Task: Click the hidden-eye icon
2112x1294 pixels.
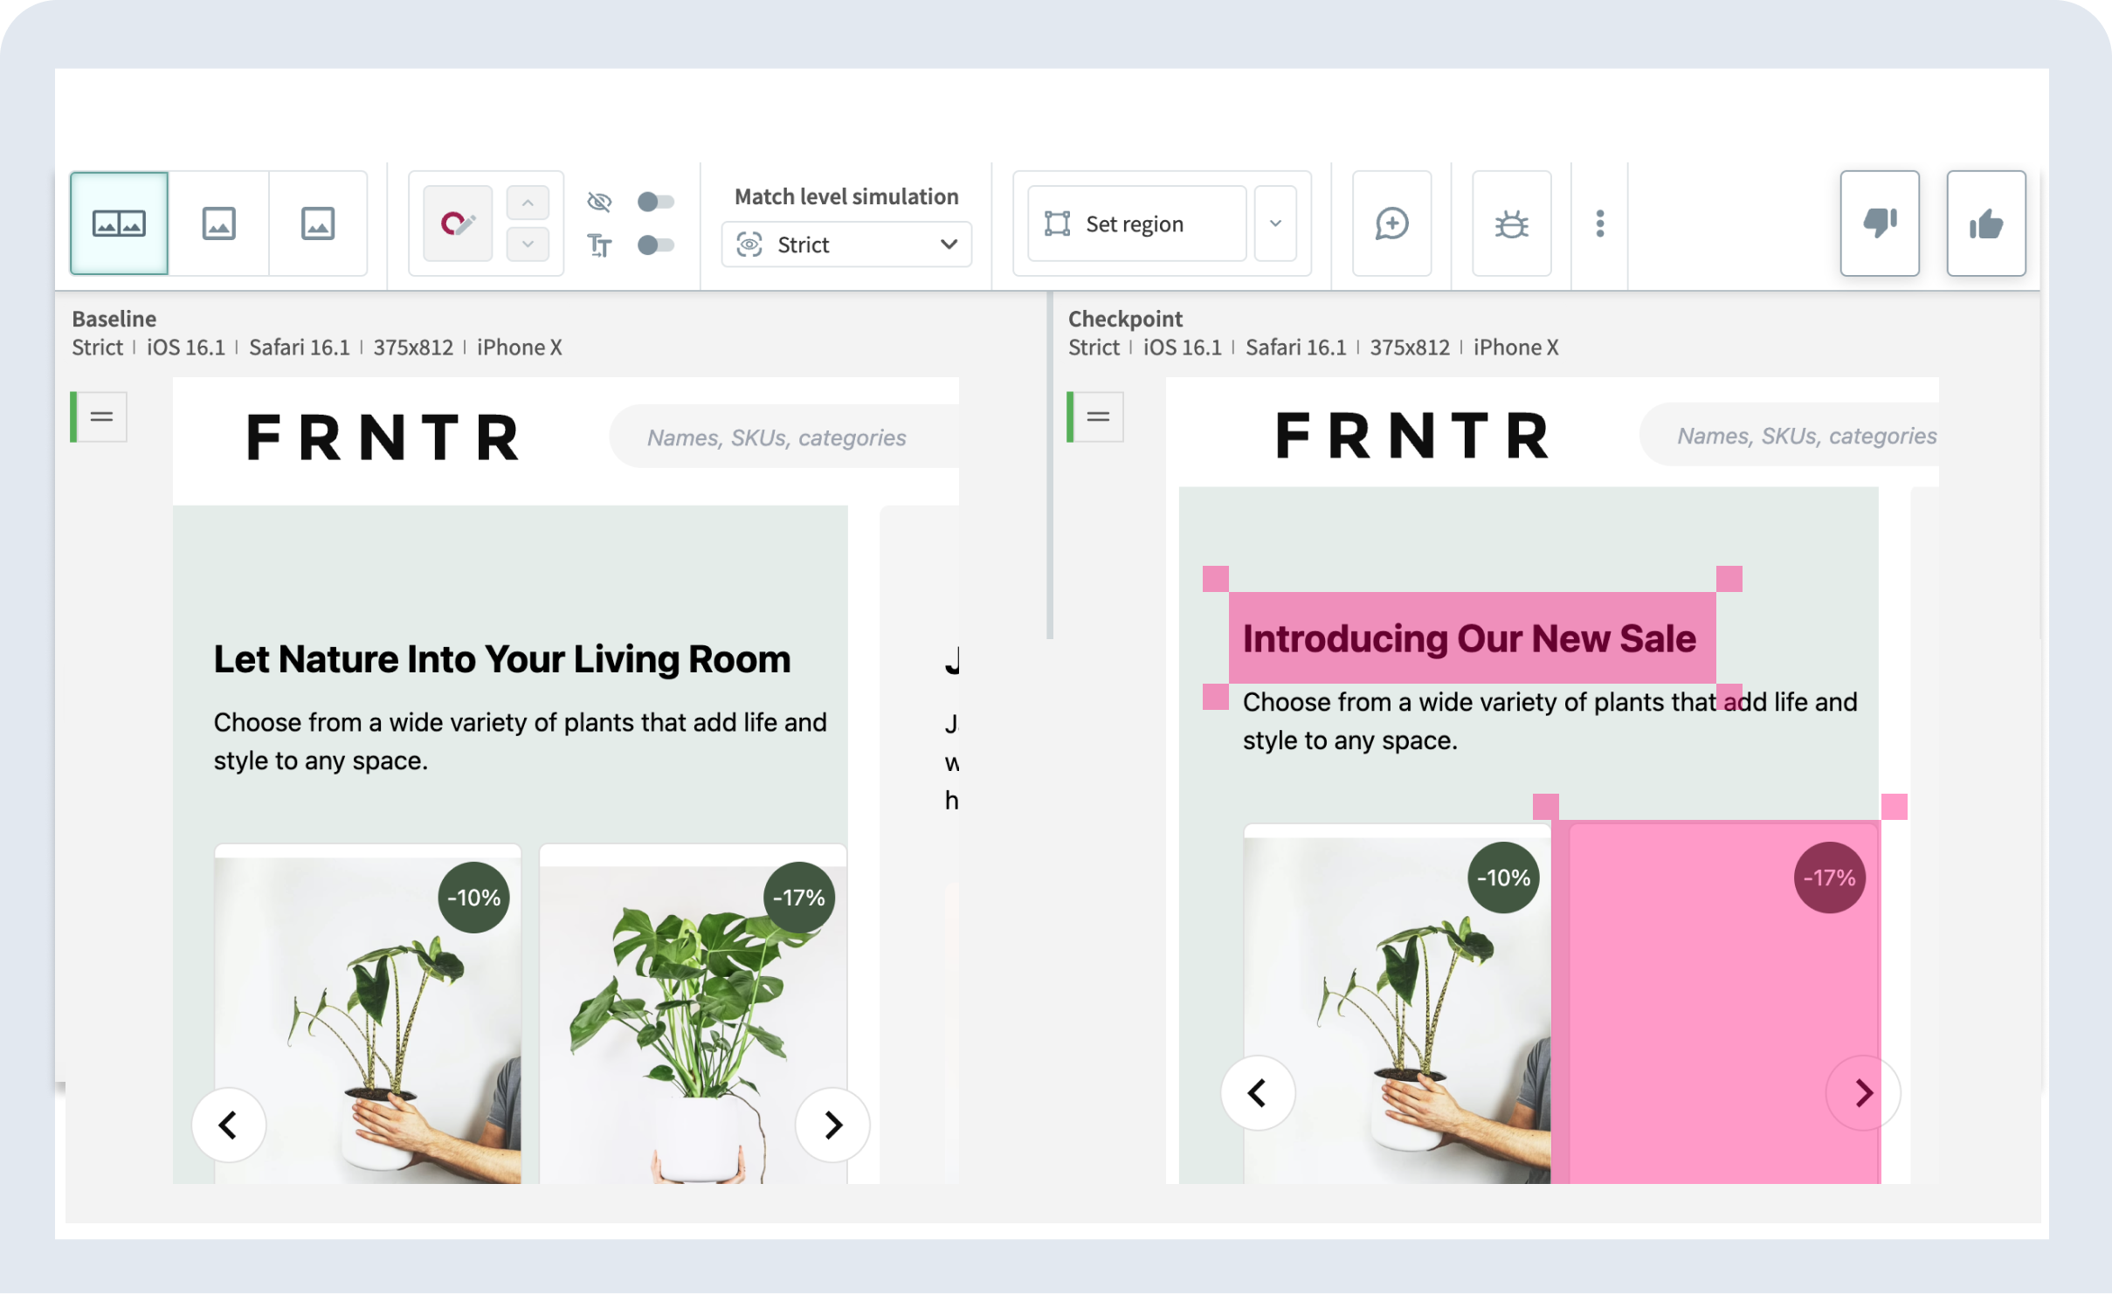Action: click(599, 202)
